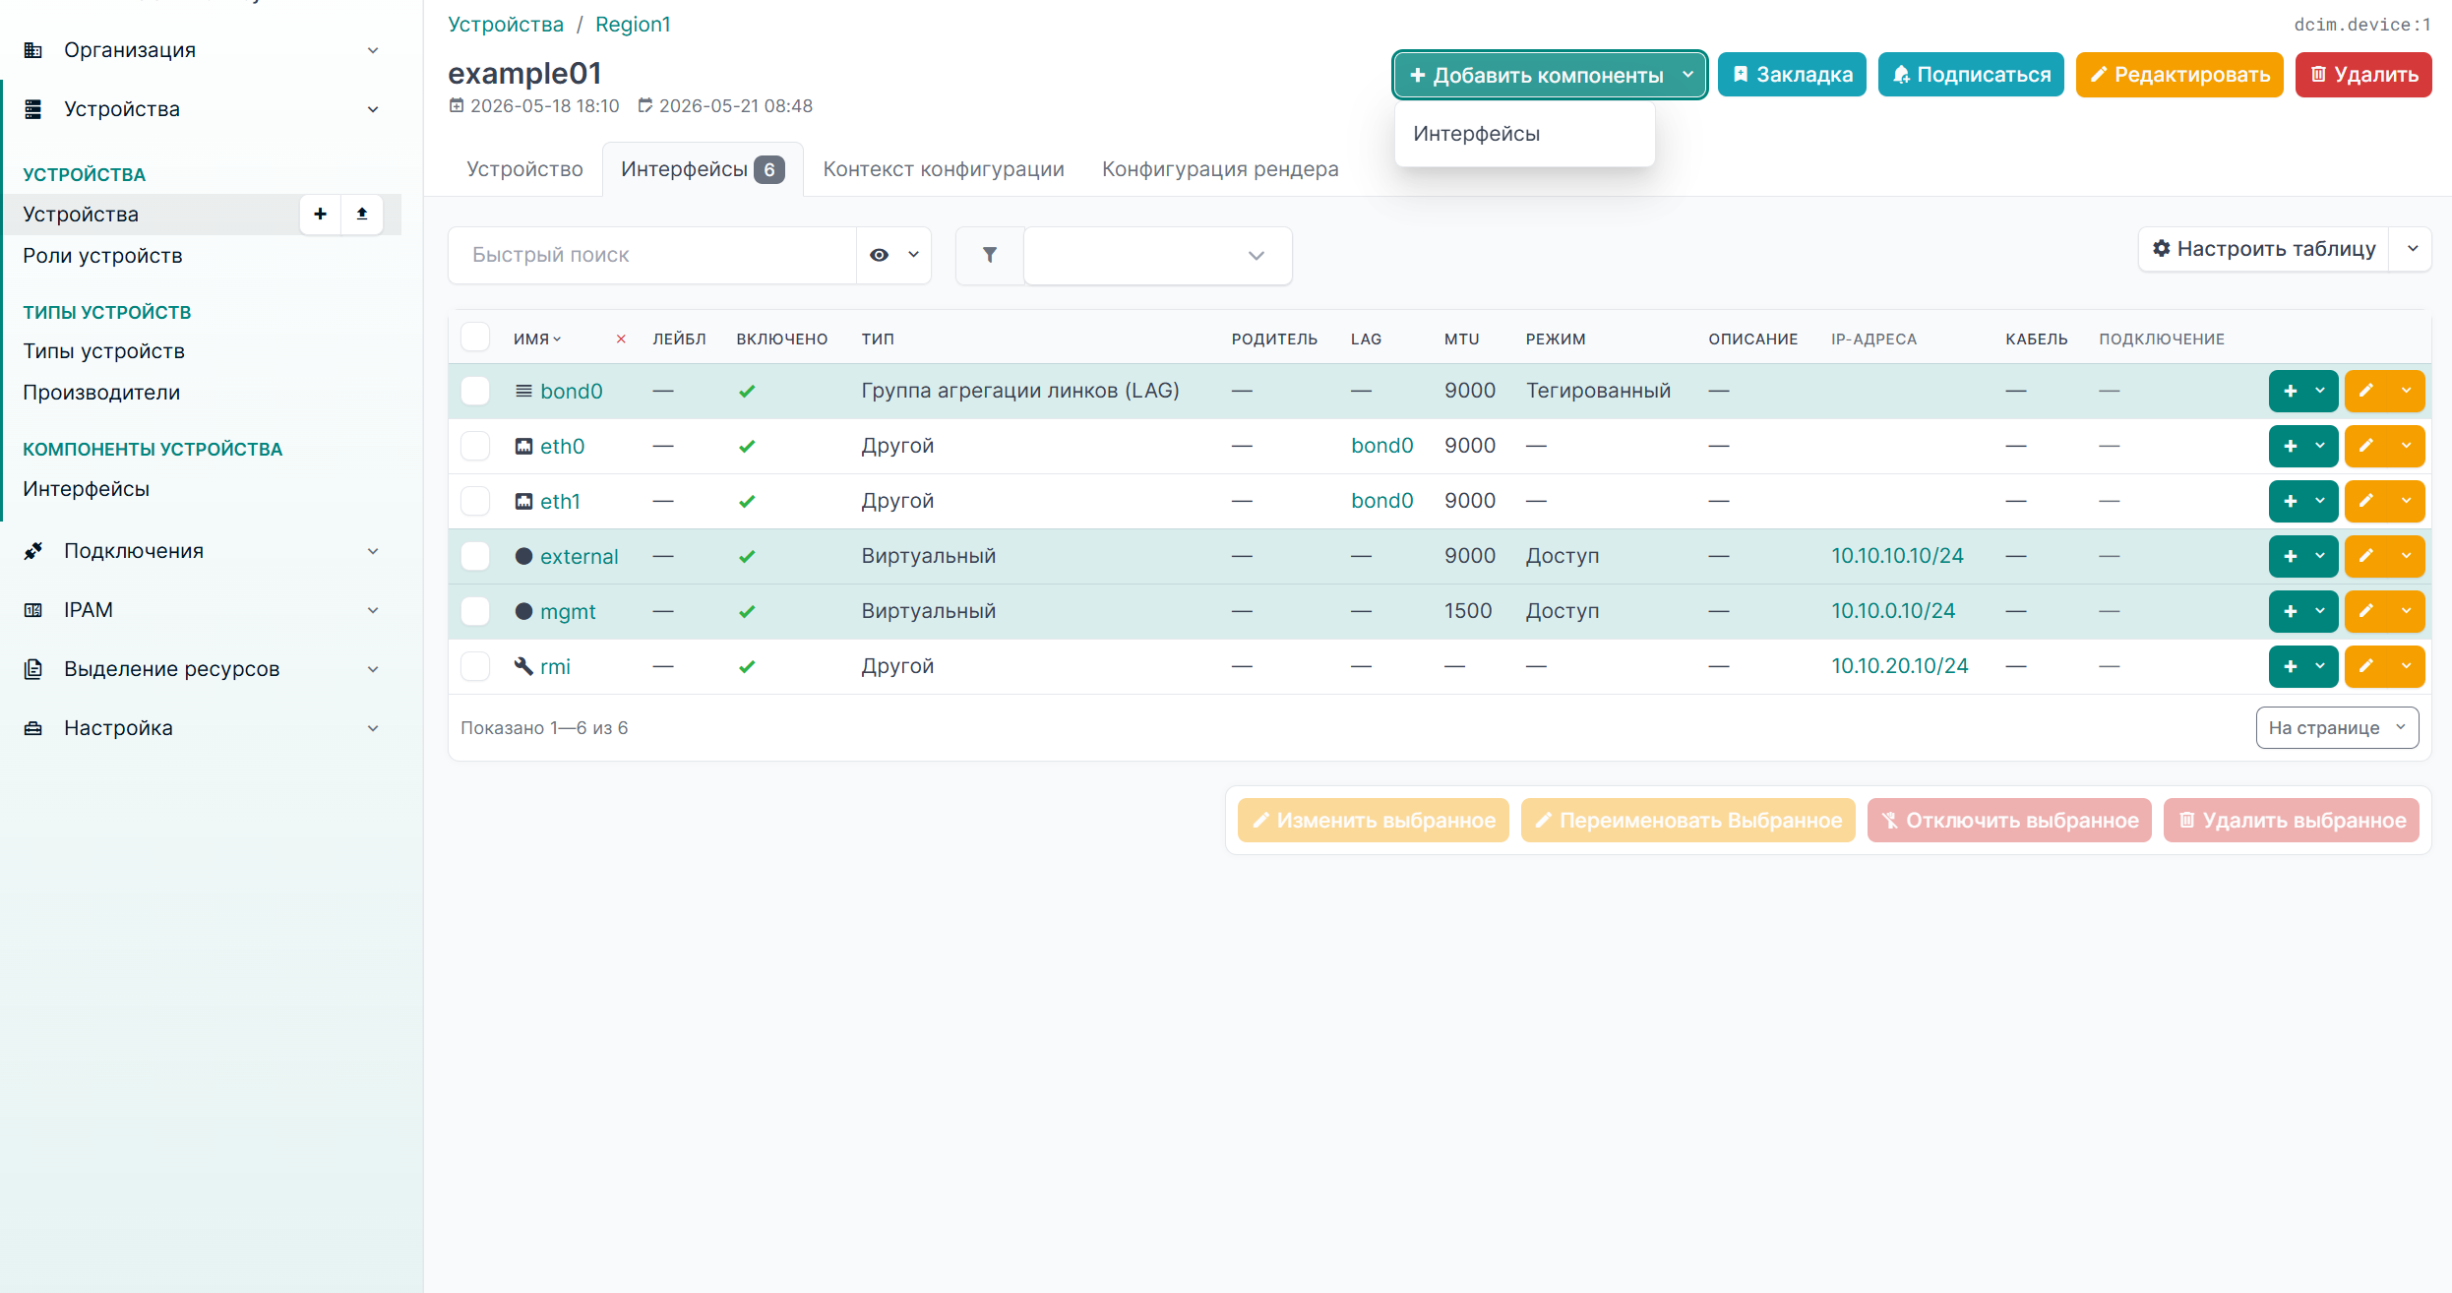Expand the IPAM sidebar section

pos(201,610)
